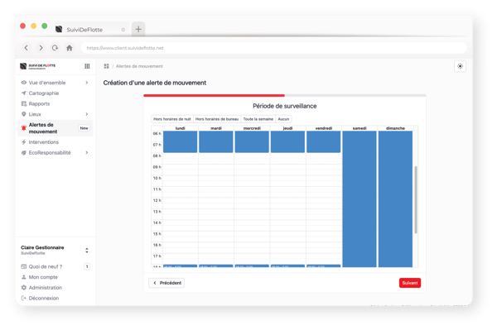The width and height of the screenshot is (497, 330).
Task: Click vendredi morning blue time block
Action: (323, 141)
